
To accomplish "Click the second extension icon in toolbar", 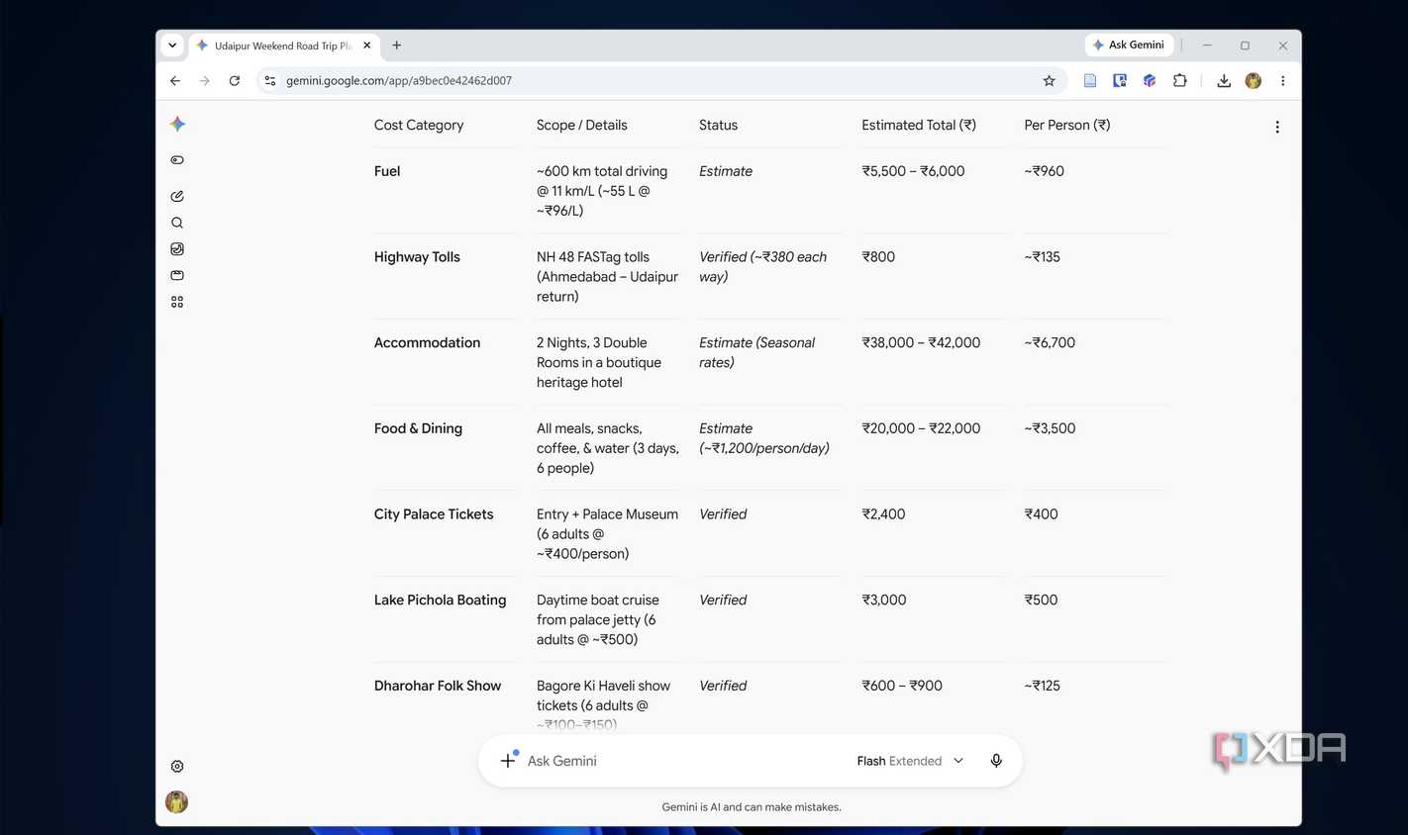I will coord(1120,81).
